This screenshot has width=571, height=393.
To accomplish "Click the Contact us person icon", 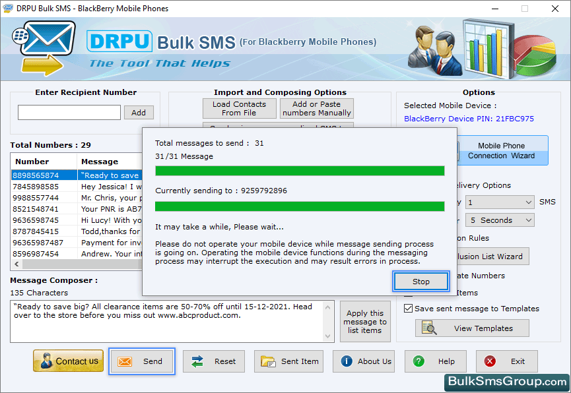I will pyautogui.click(x=46, y=361).
